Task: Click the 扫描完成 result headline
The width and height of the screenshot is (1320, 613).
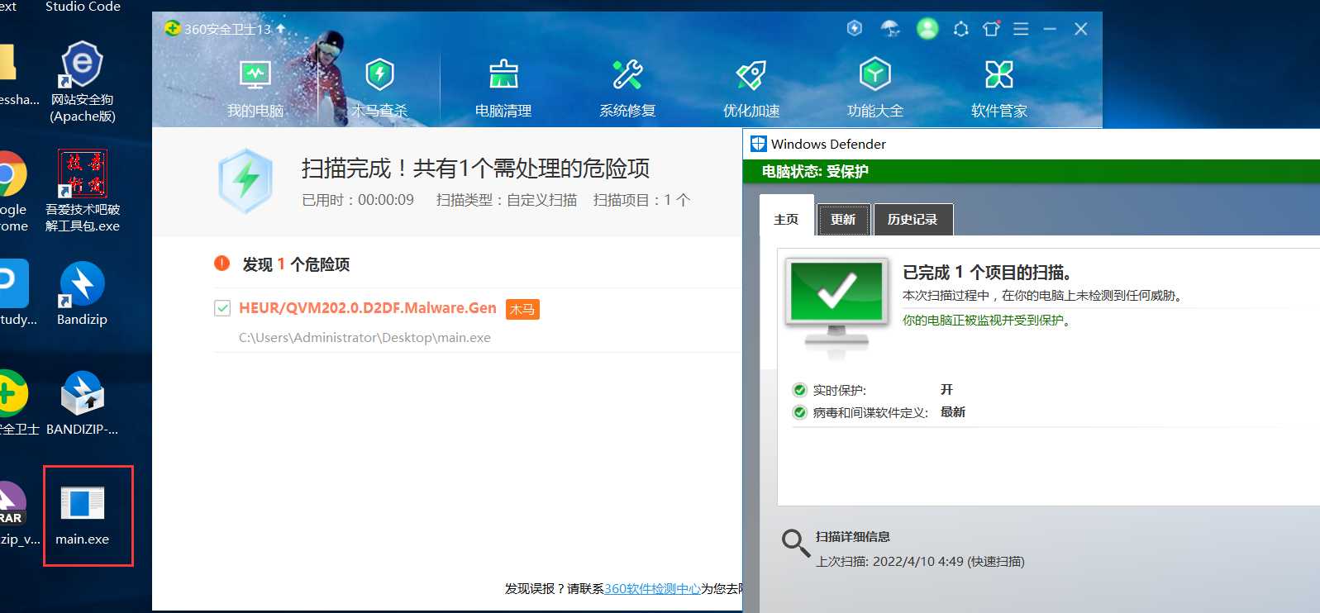Action: pos(475,169)
